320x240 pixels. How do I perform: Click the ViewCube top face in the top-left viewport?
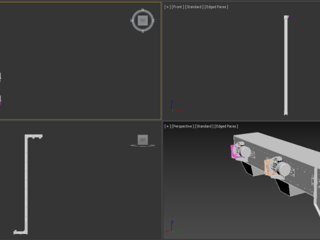pos(143,21)
